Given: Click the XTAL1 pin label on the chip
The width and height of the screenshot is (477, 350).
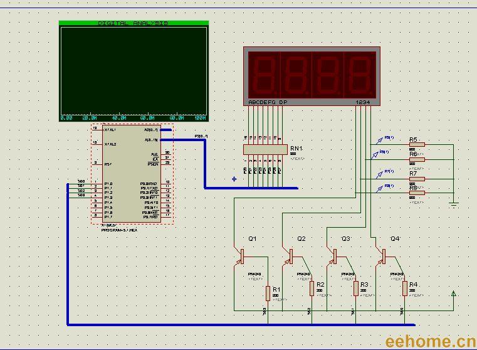Looking at the screenshot, I should 110,130.
